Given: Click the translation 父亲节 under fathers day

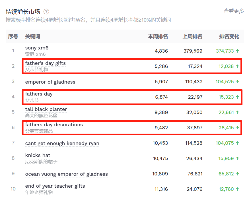Looking at the screenshot, I should (x=32, y=100).
